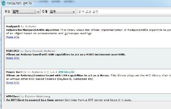Viewport: 171px width, 109px height.
Task: Click the arrow of the 주제 combo box
Action: pos(74,12)
